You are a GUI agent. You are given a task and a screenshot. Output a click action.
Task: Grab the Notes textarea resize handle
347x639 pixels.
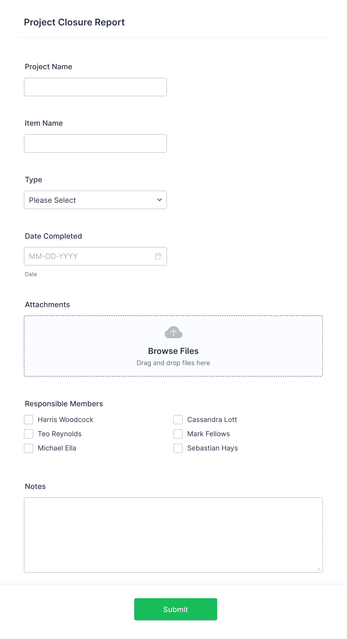pyautogui.click(x=319, y=569)
